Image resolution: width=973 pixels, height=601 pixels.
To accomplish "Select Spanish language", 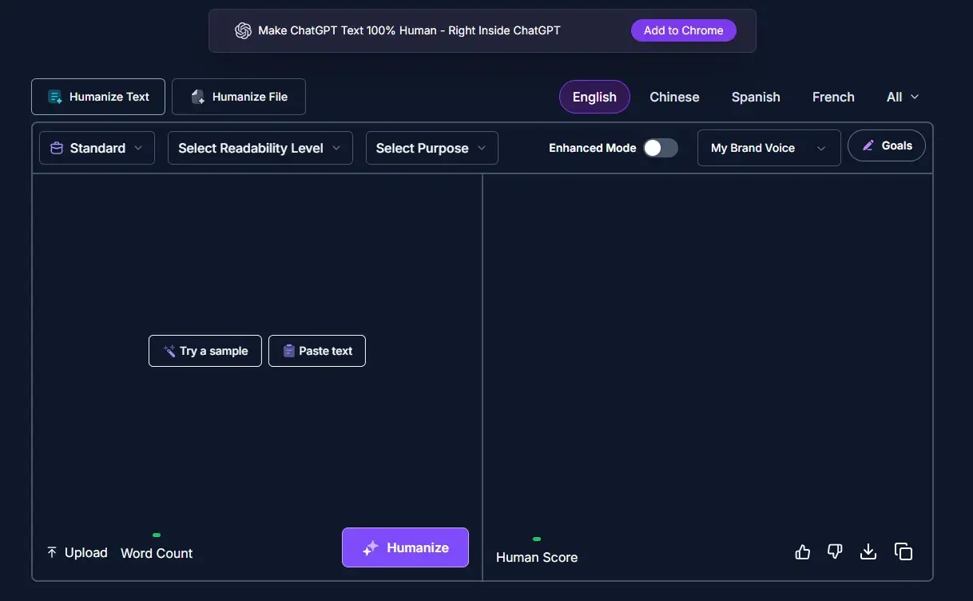I will [x=756, y=97].
